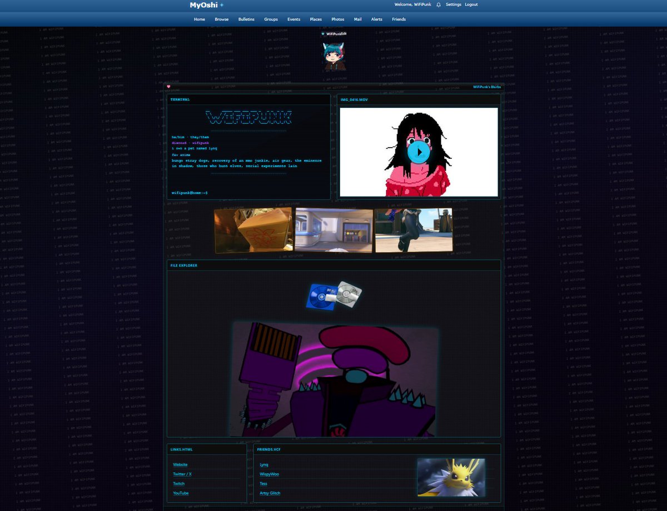Click the sparkle icon beside MyOshi logo
Screen dimensions: 667x511
[x=222, y=5]
